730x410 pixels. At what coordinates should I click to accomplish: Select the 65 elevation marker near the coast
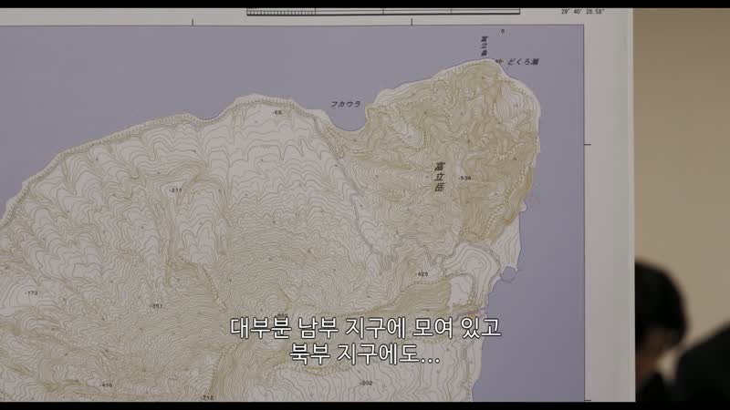click(277, 112)
